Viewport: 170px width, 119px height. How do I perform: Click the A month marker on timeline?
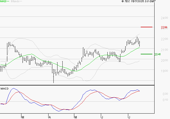coord(50,117)
